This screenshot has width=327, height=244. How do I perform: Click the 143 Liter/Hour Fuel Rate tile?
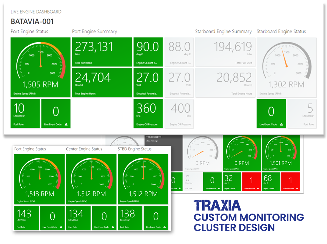click(x=26, y=218)
